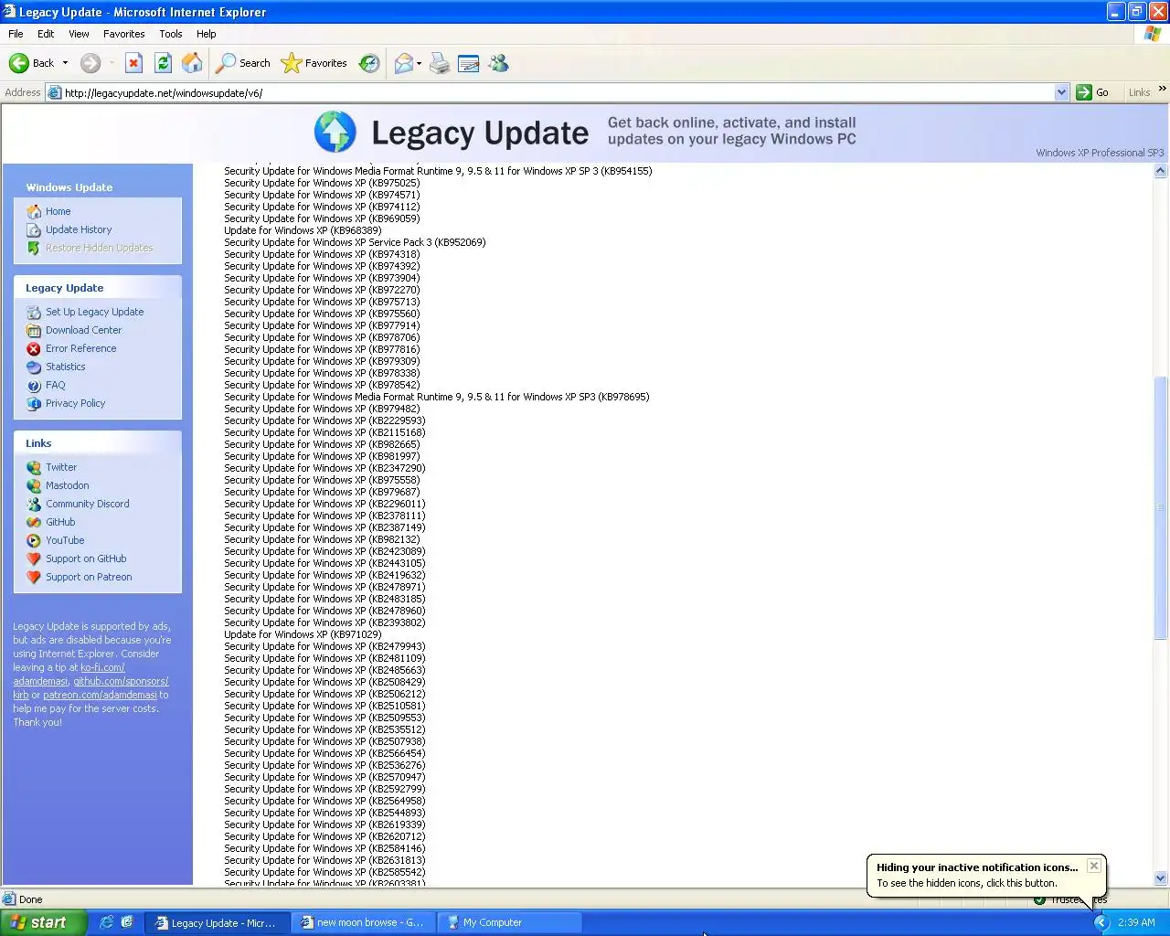Switch to new moon browse taskbar button
Viewport: 1170px width, 936px height.
(x=363, y=922)
